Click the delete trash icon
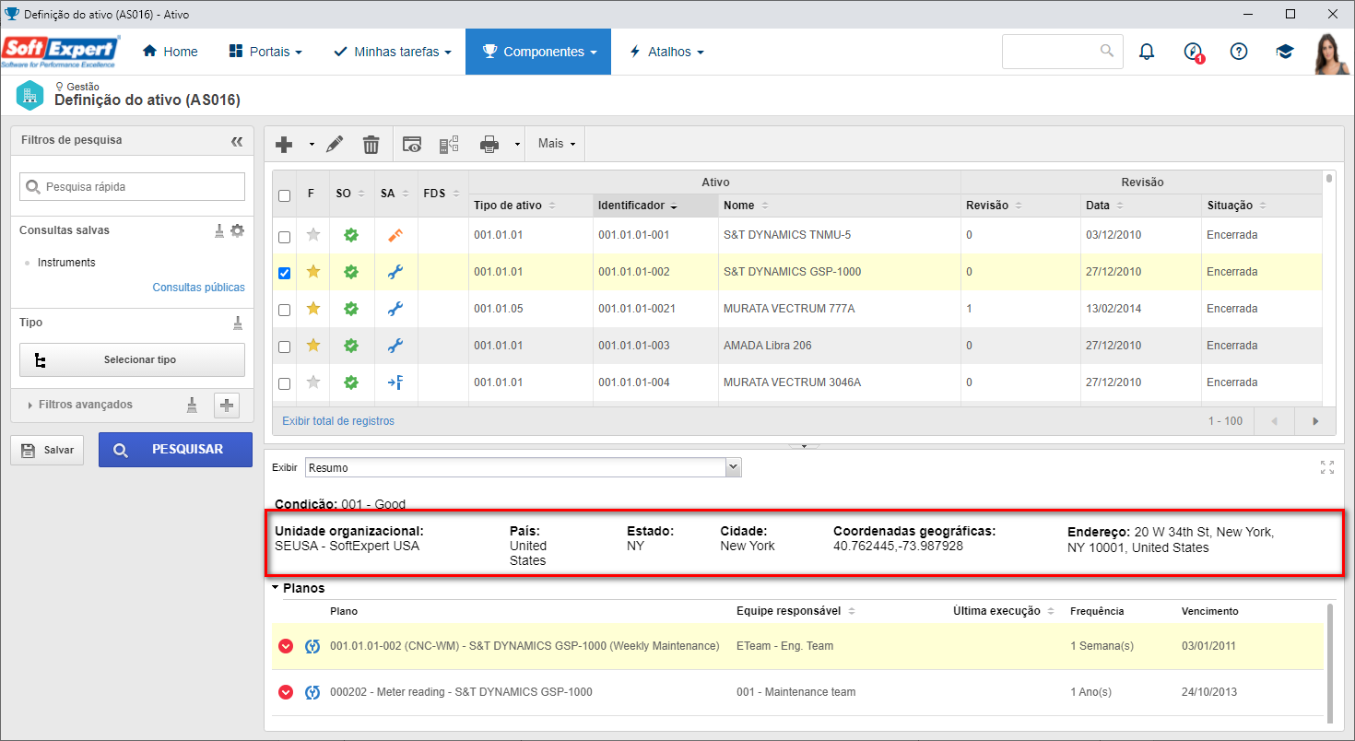Screen dimensions: 1355x741 [371, 144]
